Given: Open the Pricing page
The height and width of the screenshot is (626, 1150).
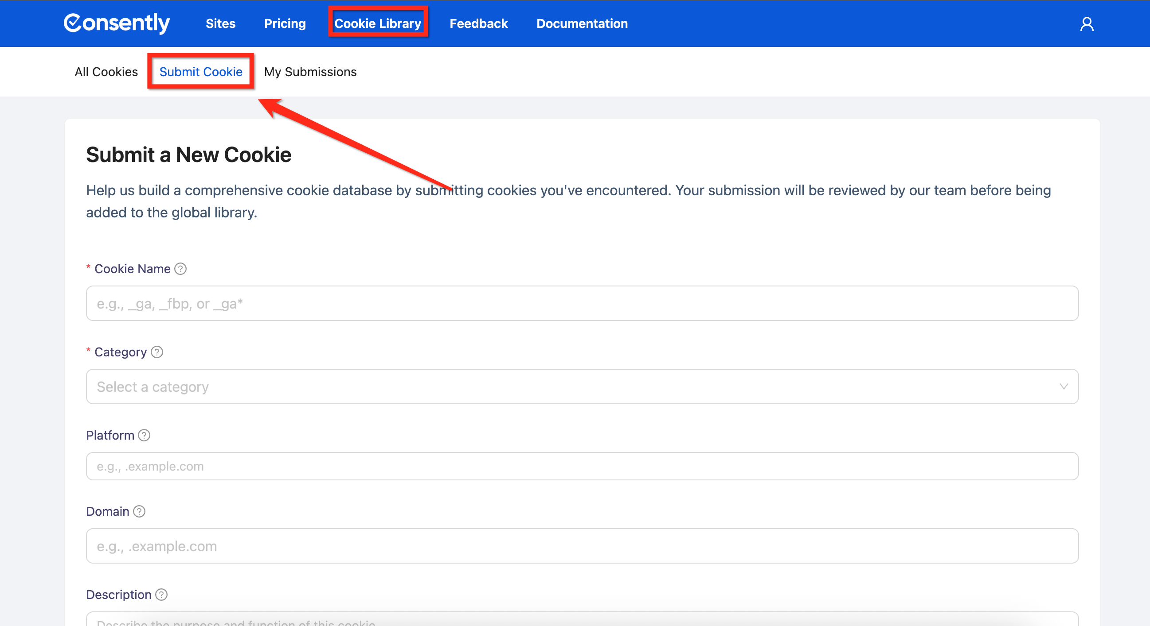Looking at the screenshot, I should [284, 23].
